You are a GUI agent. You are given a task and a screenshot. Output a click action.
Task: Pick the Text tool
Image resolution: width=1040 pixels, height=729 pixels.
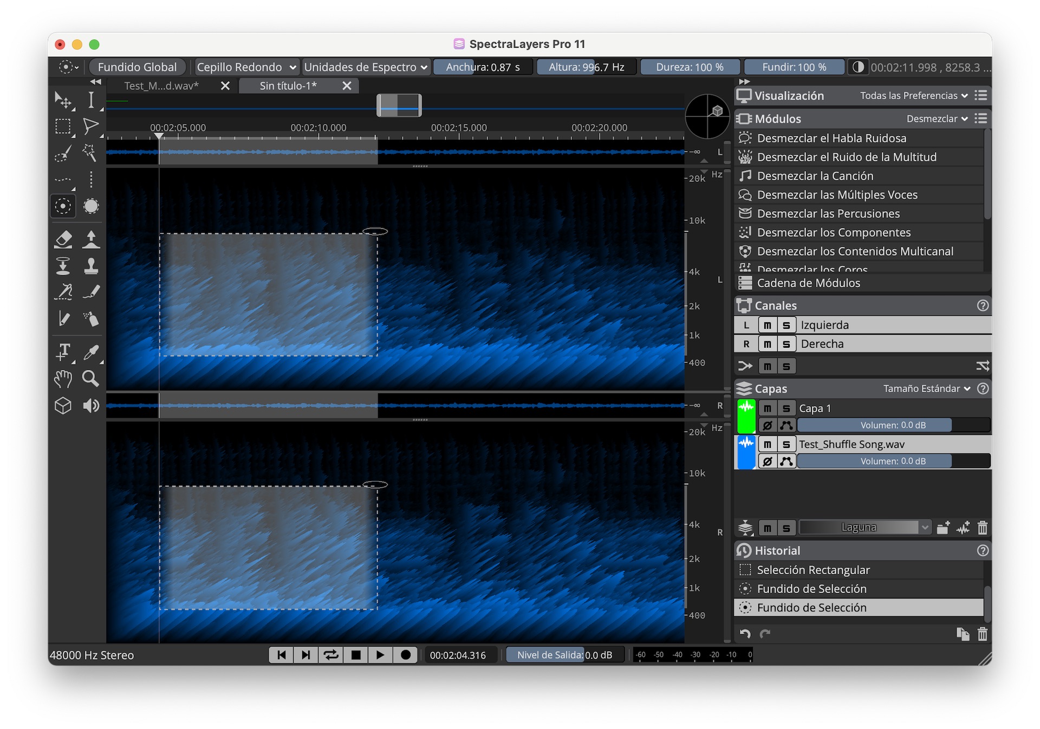(63, 352)
